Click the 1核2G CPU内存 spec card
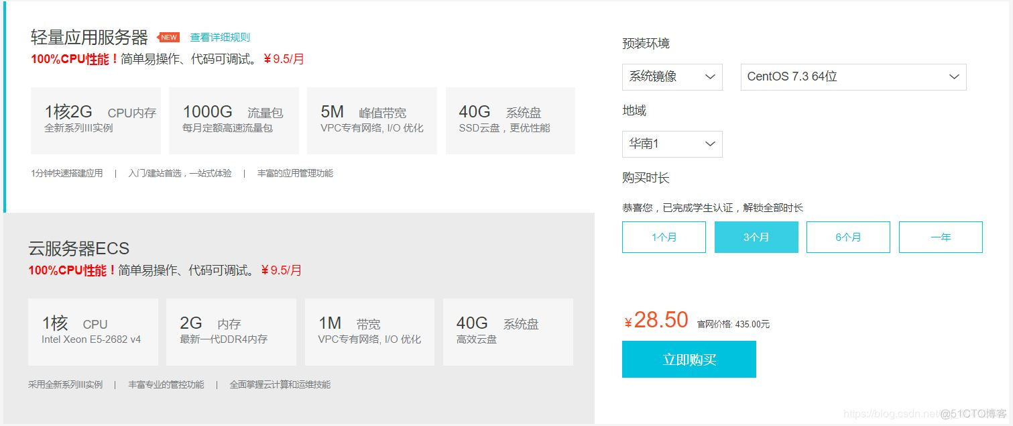 [x=96, y=121]
